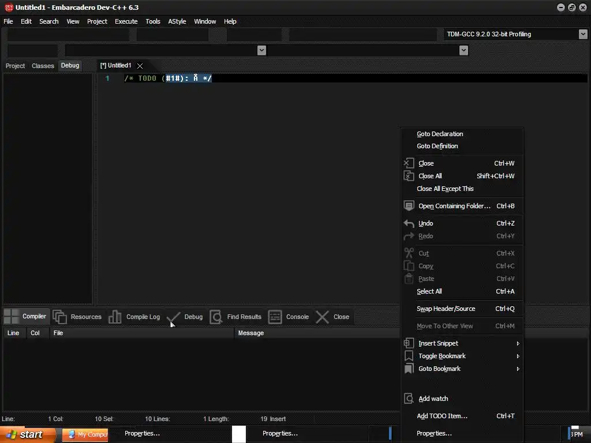The width and height of the screenshot is (591, 443).
Task: Close the Untitled1 editor tab
Action: pyautogui.click(x=140, y=66)
